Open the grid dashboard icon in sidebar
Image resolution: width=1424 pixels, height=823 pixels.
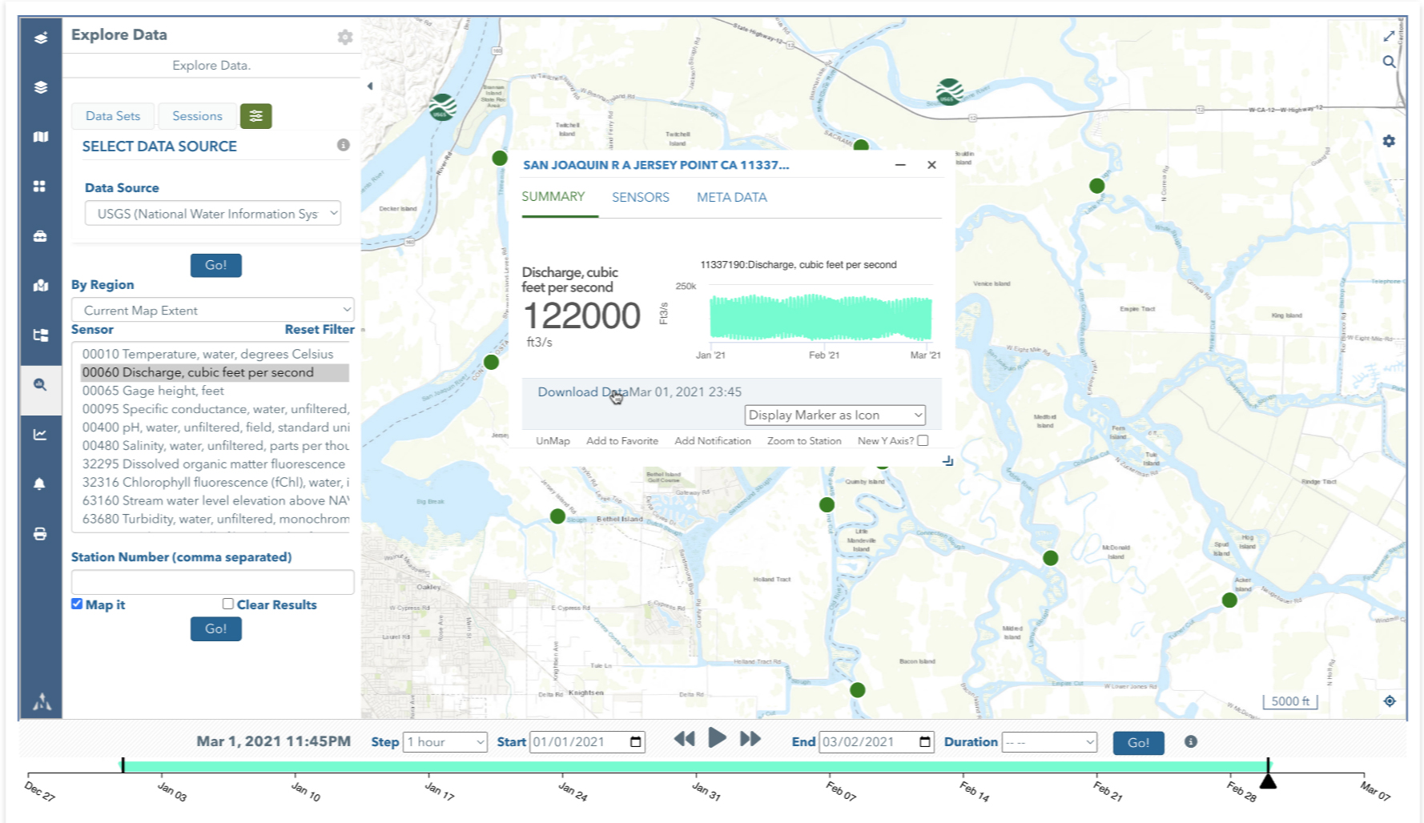click(40, 187)
